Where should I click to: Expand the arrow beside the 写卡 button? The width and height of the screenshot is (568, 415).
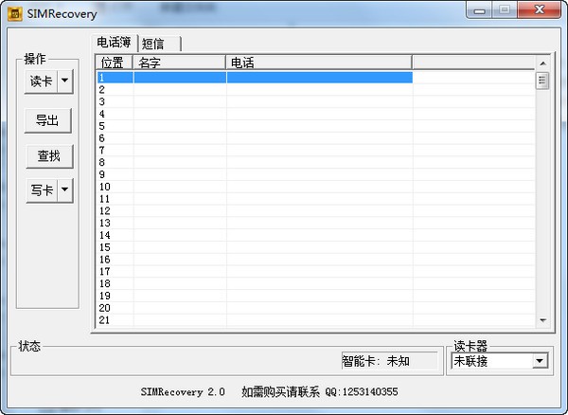64,190
